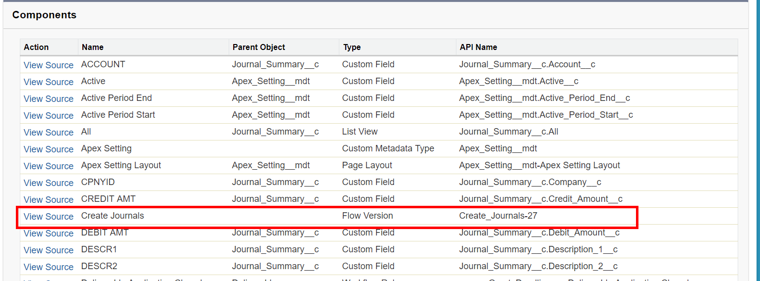760x281 pixels.
Task: Open View Source for CREDIT AMT
Action: [48, 199]
